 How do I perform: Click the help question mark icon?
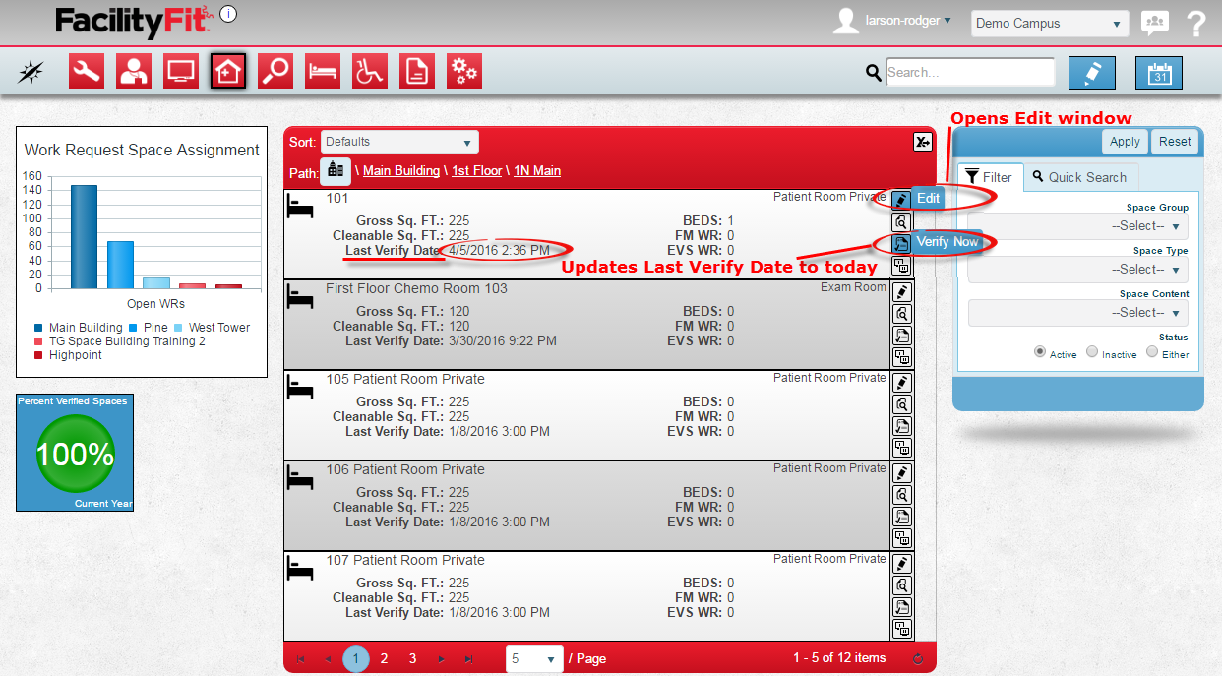coord(1196,24)
